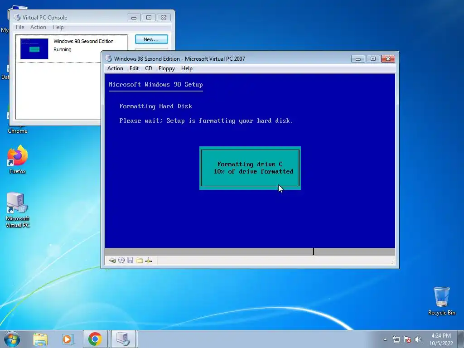Click the Virtual PC Console title bar icon

click(17, 18)
